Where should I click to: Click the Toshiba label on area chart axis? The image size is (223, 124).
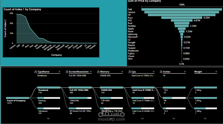click(39, 47)
